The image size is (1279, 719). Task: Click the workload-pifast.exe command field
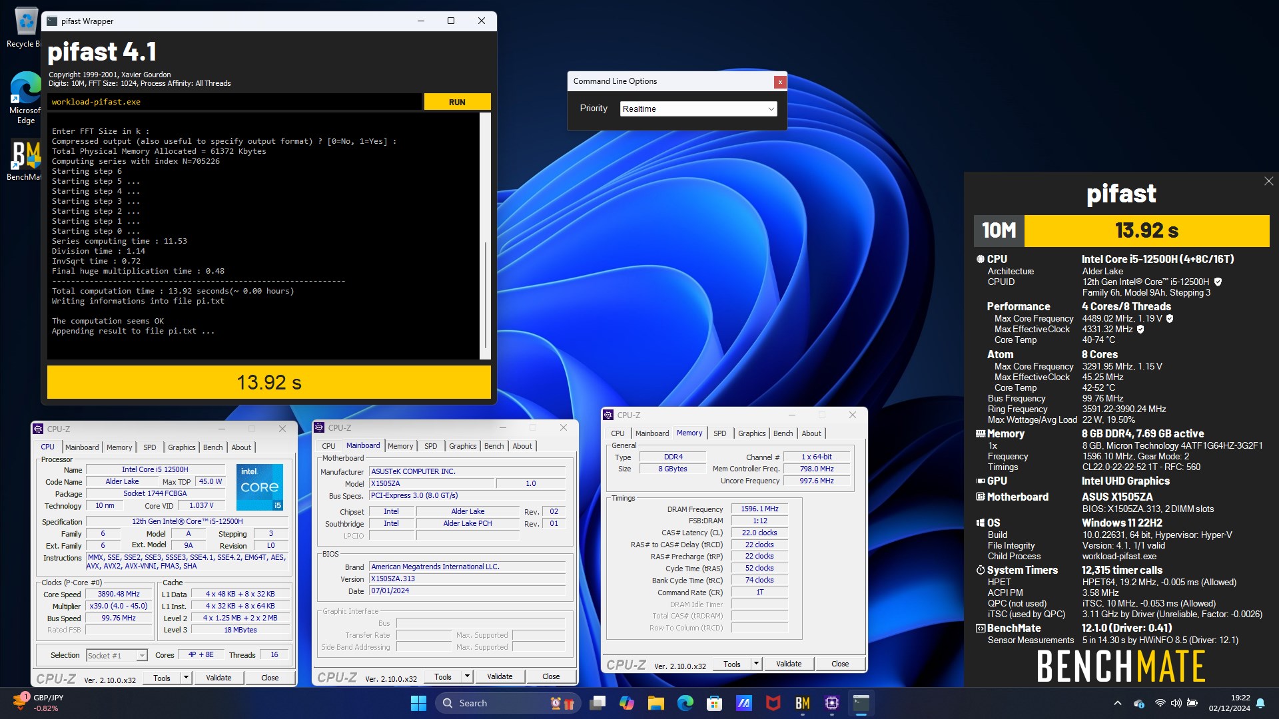234,102
